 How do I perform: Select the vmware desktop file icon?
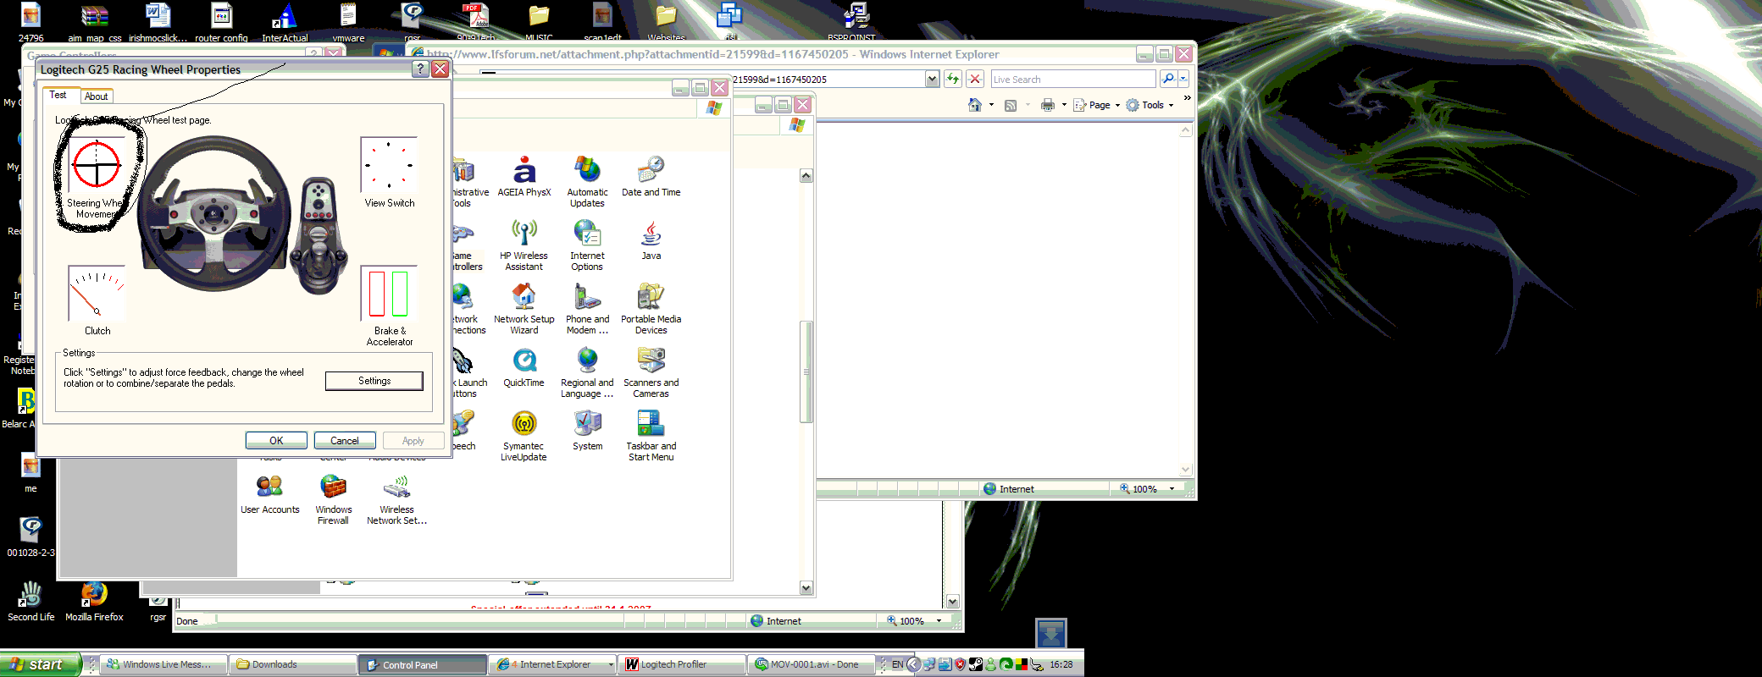click(x=348, y=23)
